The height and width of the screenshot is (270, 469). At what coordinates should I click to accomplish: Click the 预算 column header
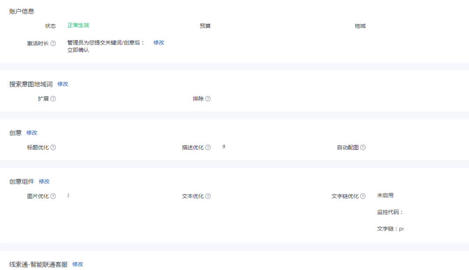(204, 26)
